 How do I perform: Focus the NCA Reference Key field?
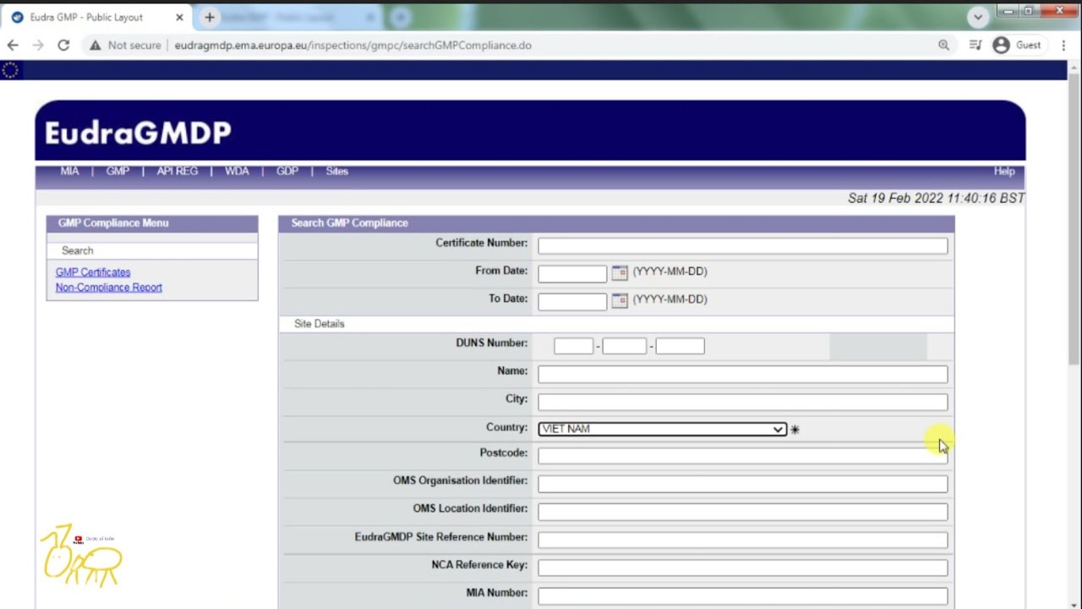[x=742, y=568]
